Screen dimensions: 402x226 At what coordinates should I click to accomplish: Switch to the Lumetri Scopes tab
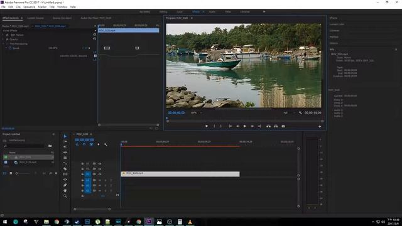35,18
